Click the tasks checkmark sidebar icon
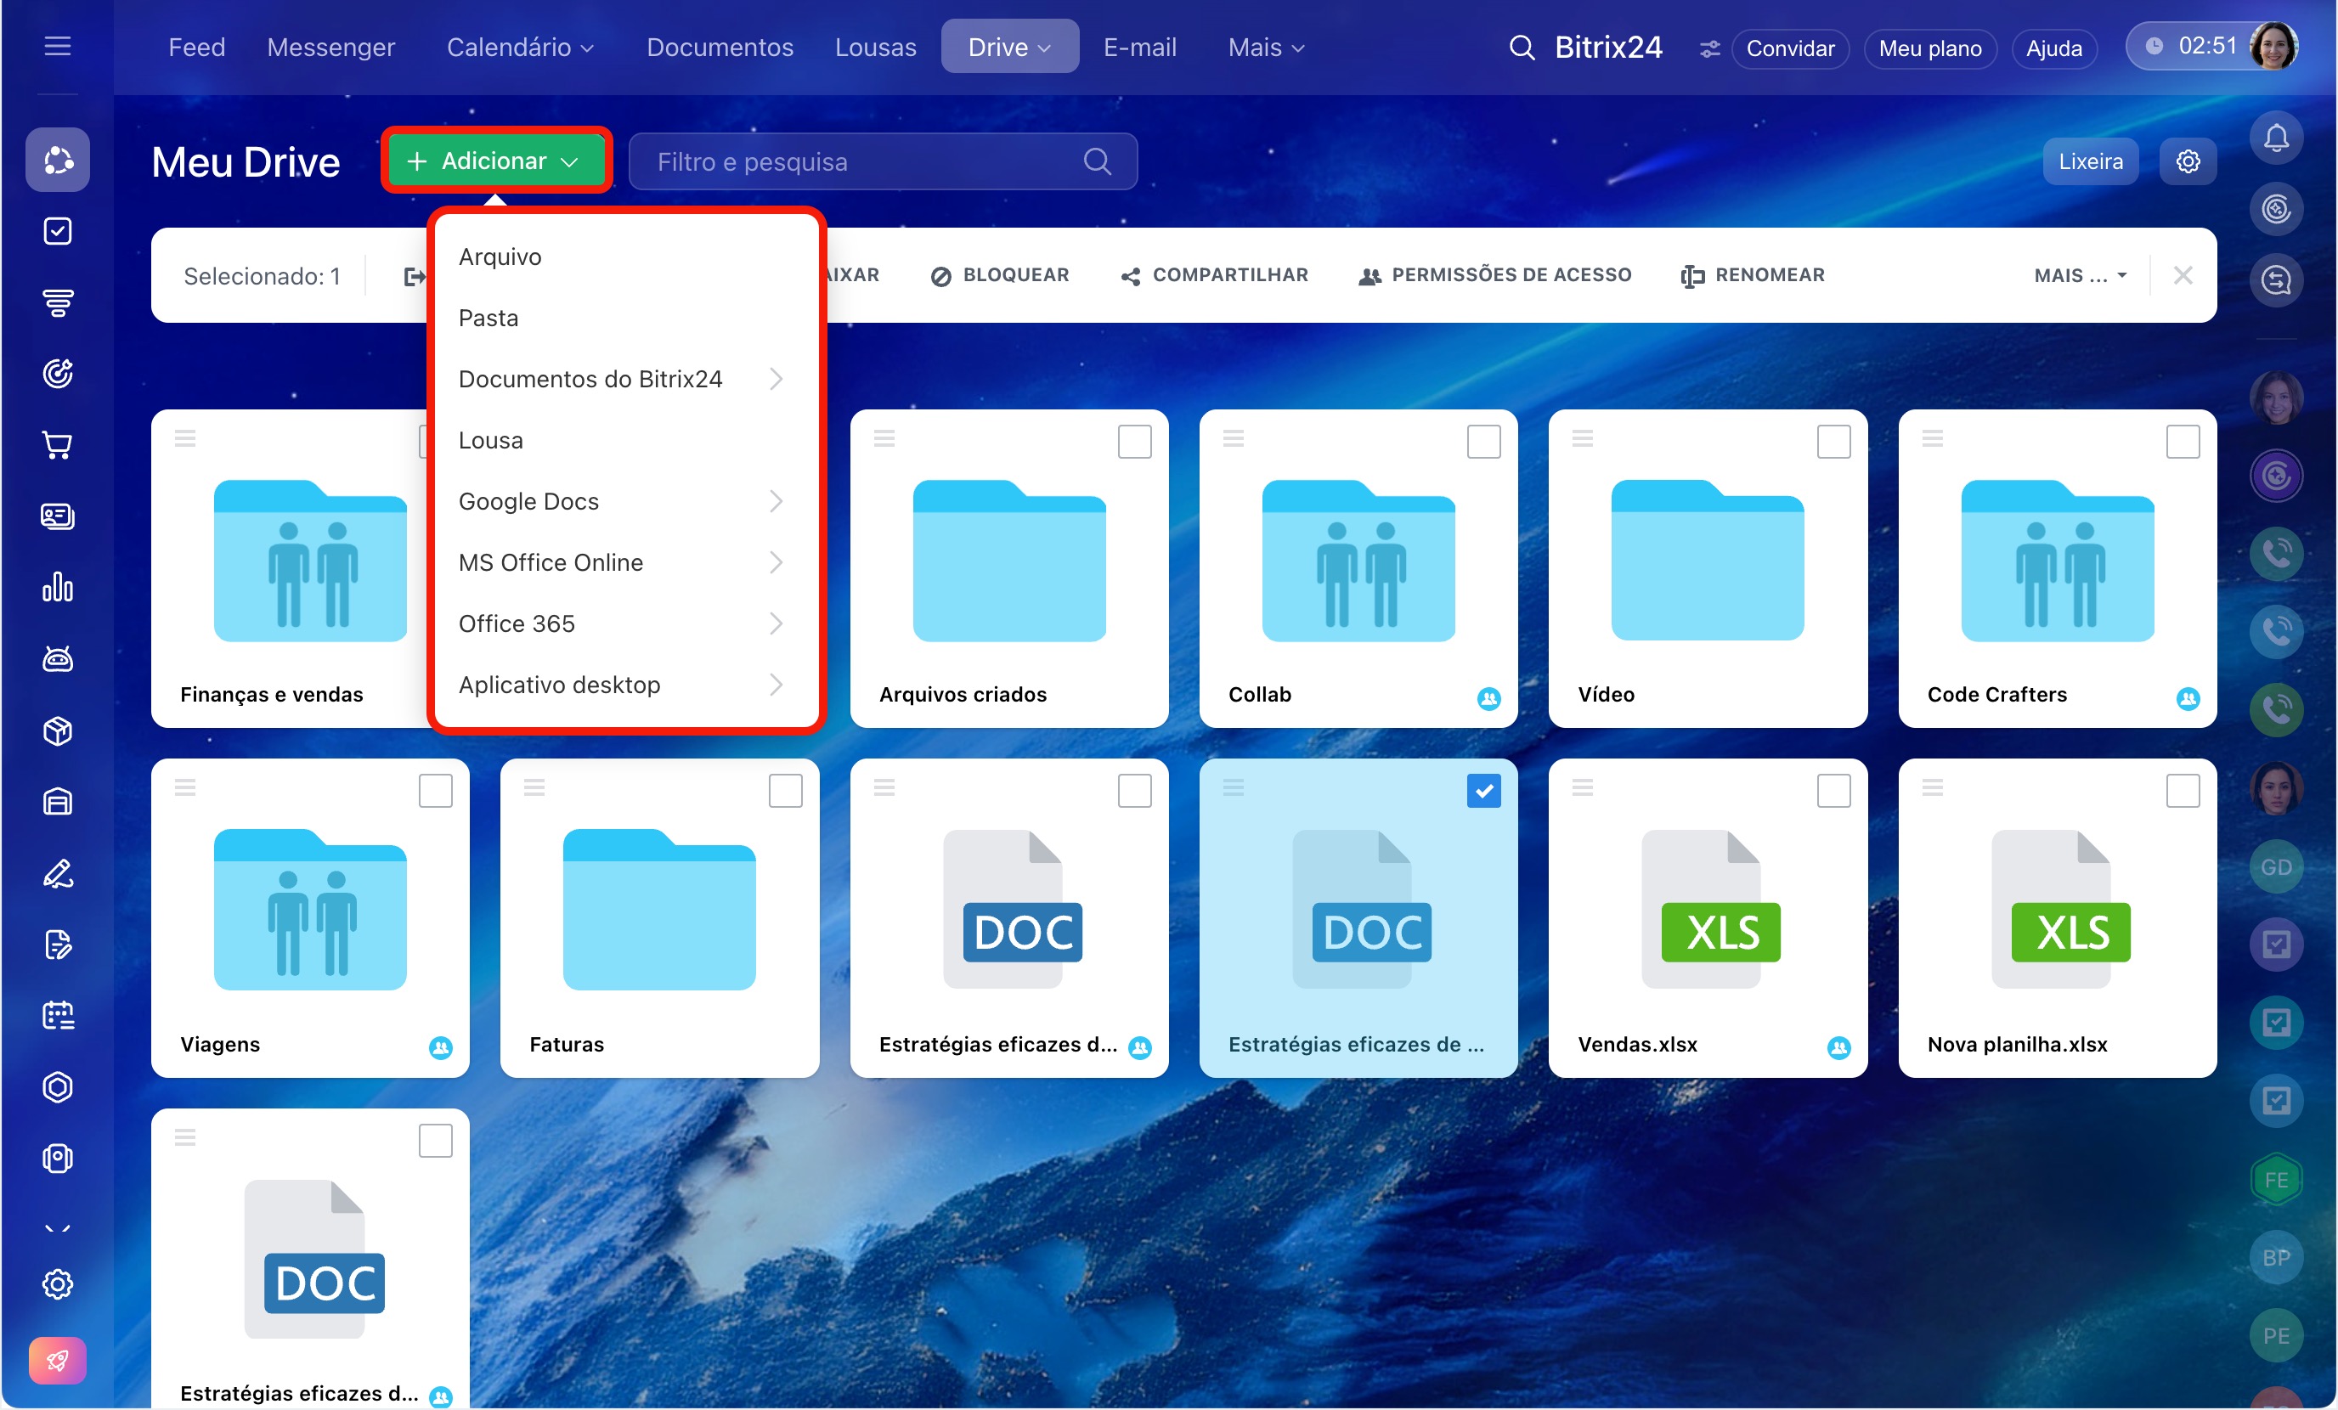2338x1410 pixels. 58,230
